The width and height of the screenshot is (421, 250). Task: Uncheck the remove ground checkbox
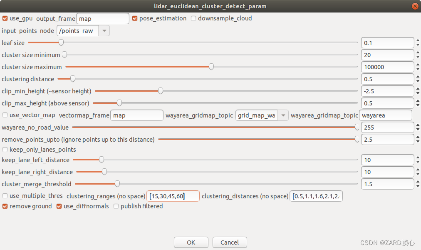(x=5, y=206)
